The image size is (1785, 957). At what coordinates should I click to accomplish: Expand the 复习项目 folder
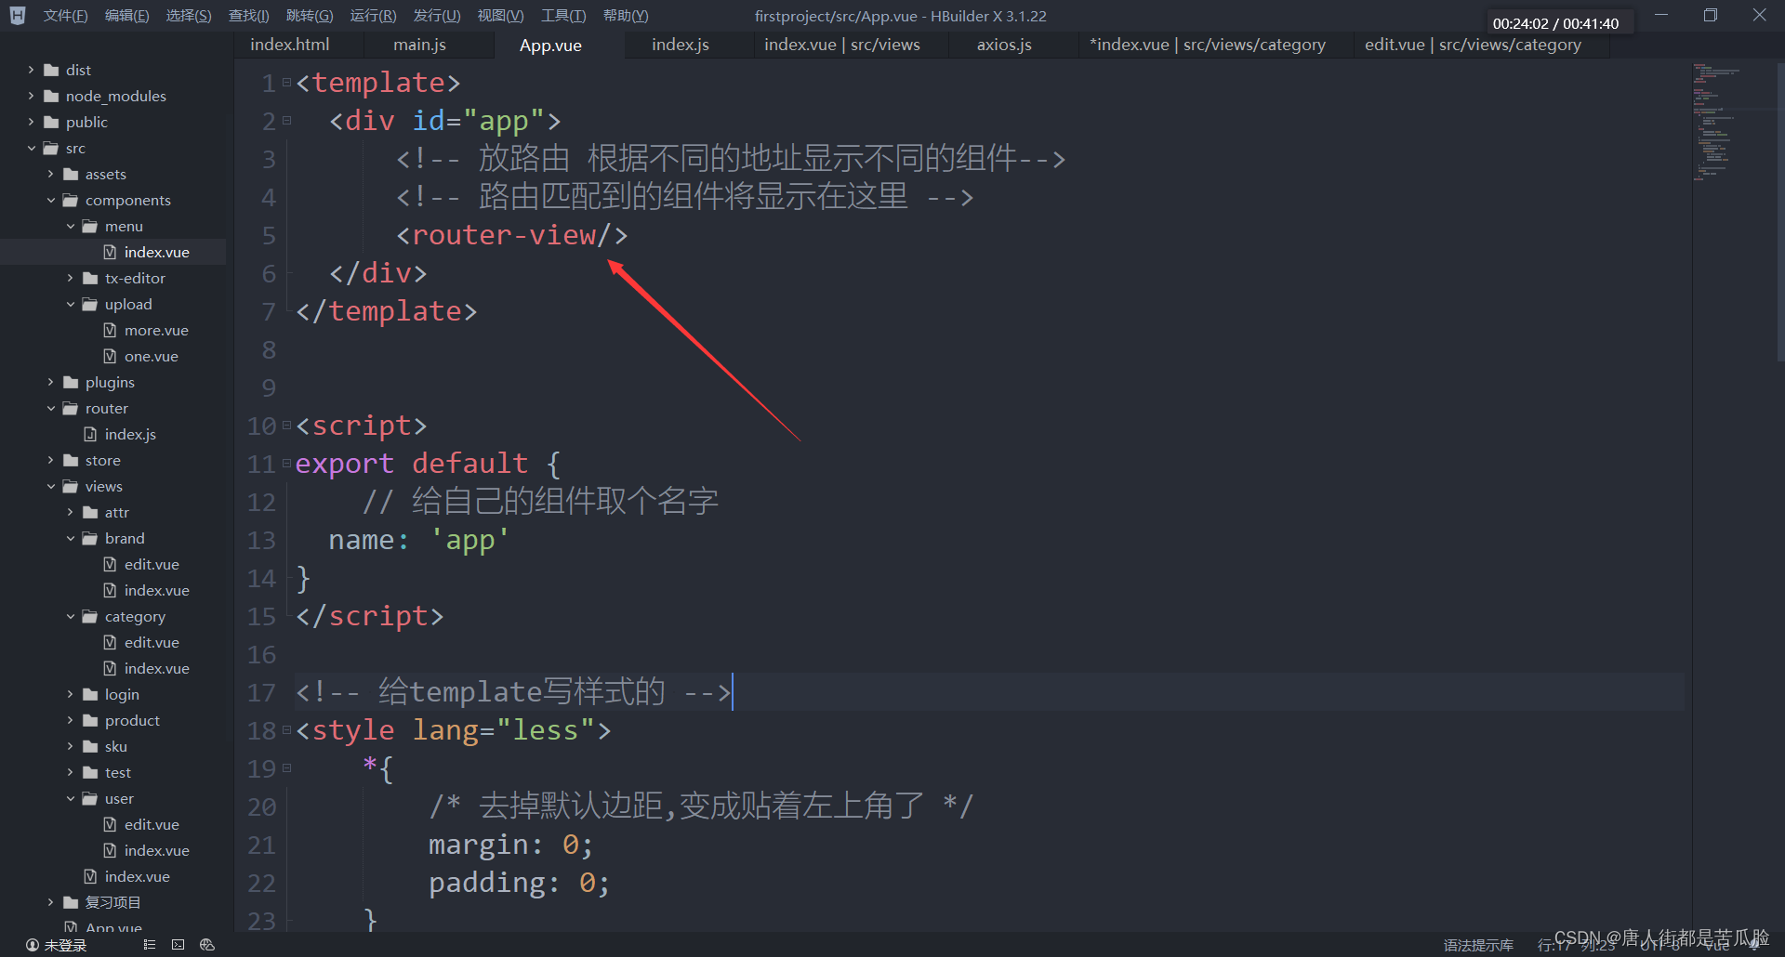(50, 902)
